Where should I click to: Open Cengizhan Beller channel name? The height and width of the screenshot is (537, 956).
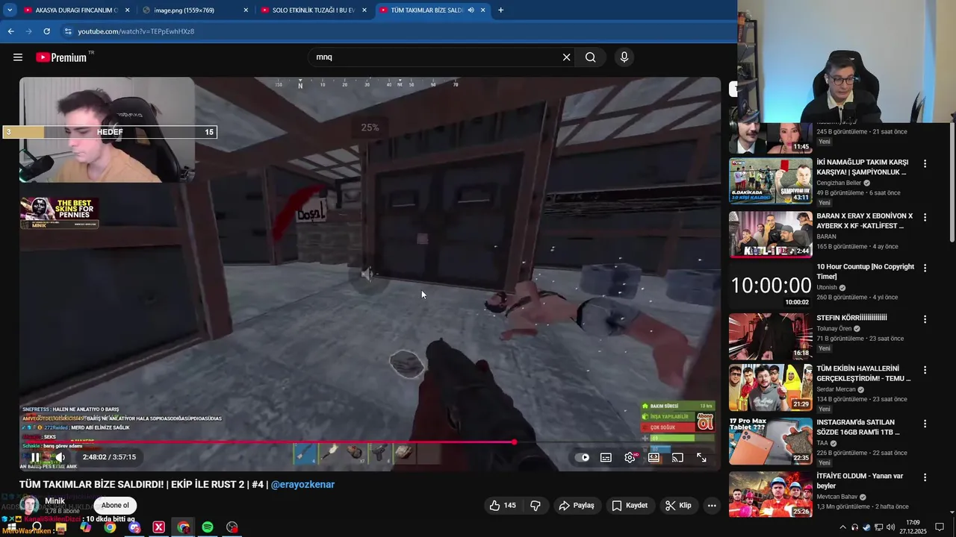[x=839, y=183]
